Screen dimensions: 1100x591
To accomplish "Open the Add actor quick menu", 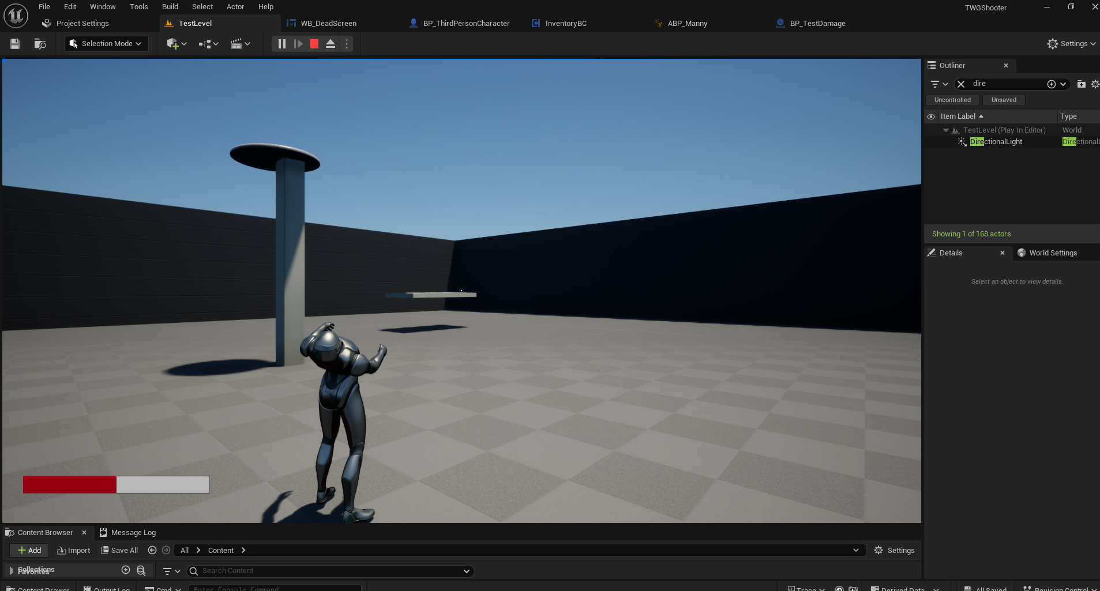I will click(176, 44).
